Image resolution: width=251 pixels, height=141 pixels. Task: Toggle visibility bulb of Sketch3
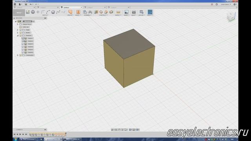[x=23, y=44]
